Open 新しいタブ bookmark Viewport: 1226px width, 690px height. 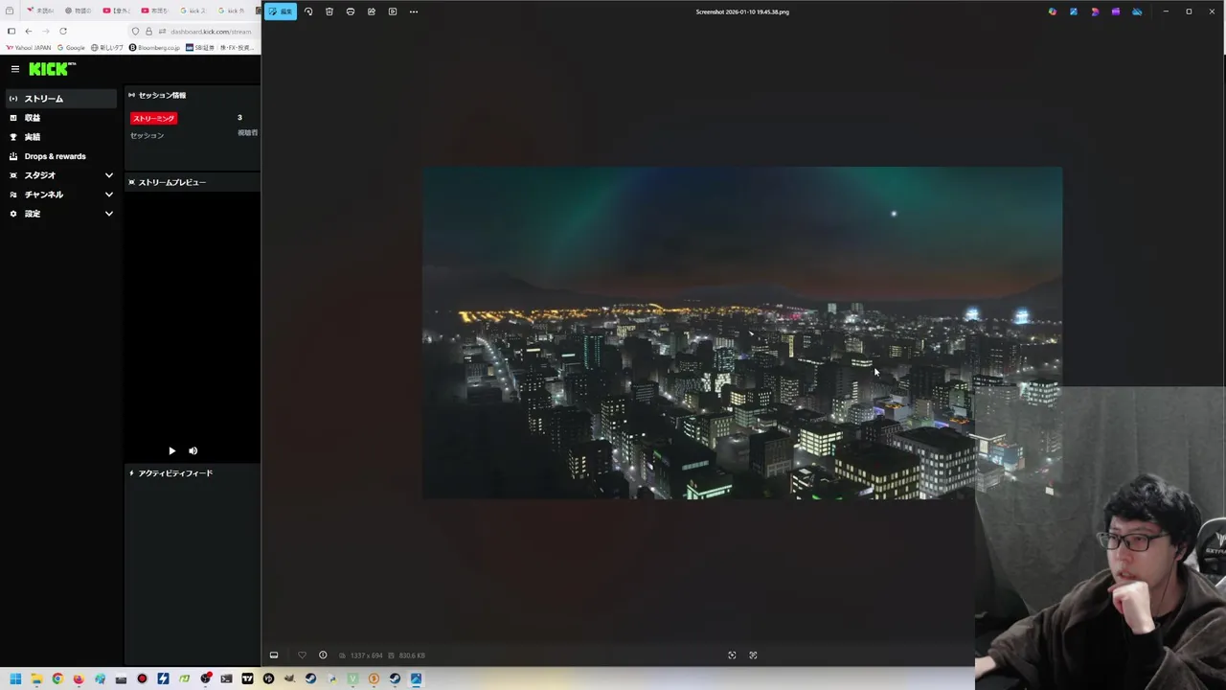pos(107,47)
